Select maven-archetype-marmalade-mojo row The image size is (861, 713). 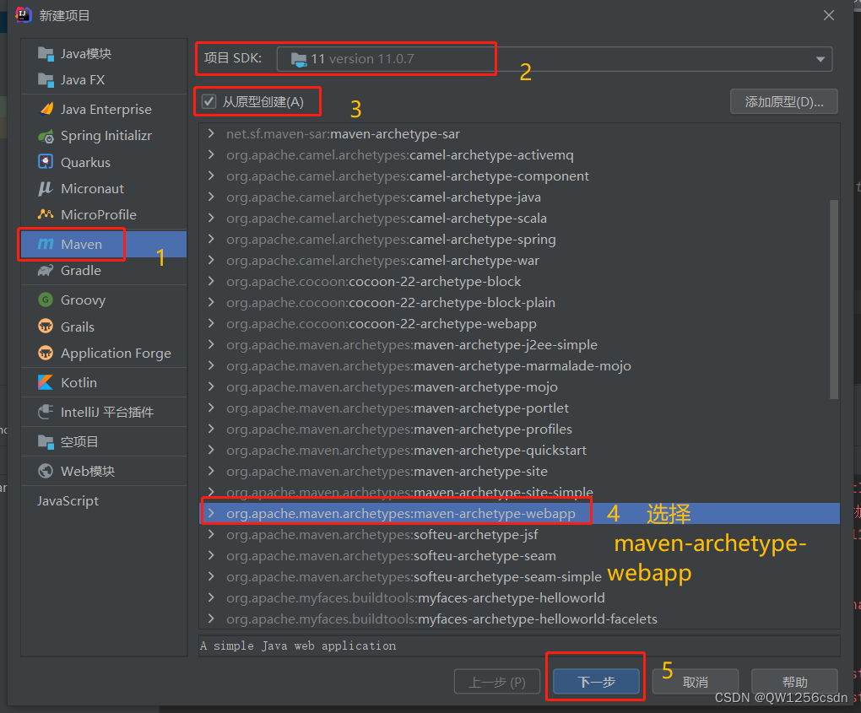tap(519, 365)
